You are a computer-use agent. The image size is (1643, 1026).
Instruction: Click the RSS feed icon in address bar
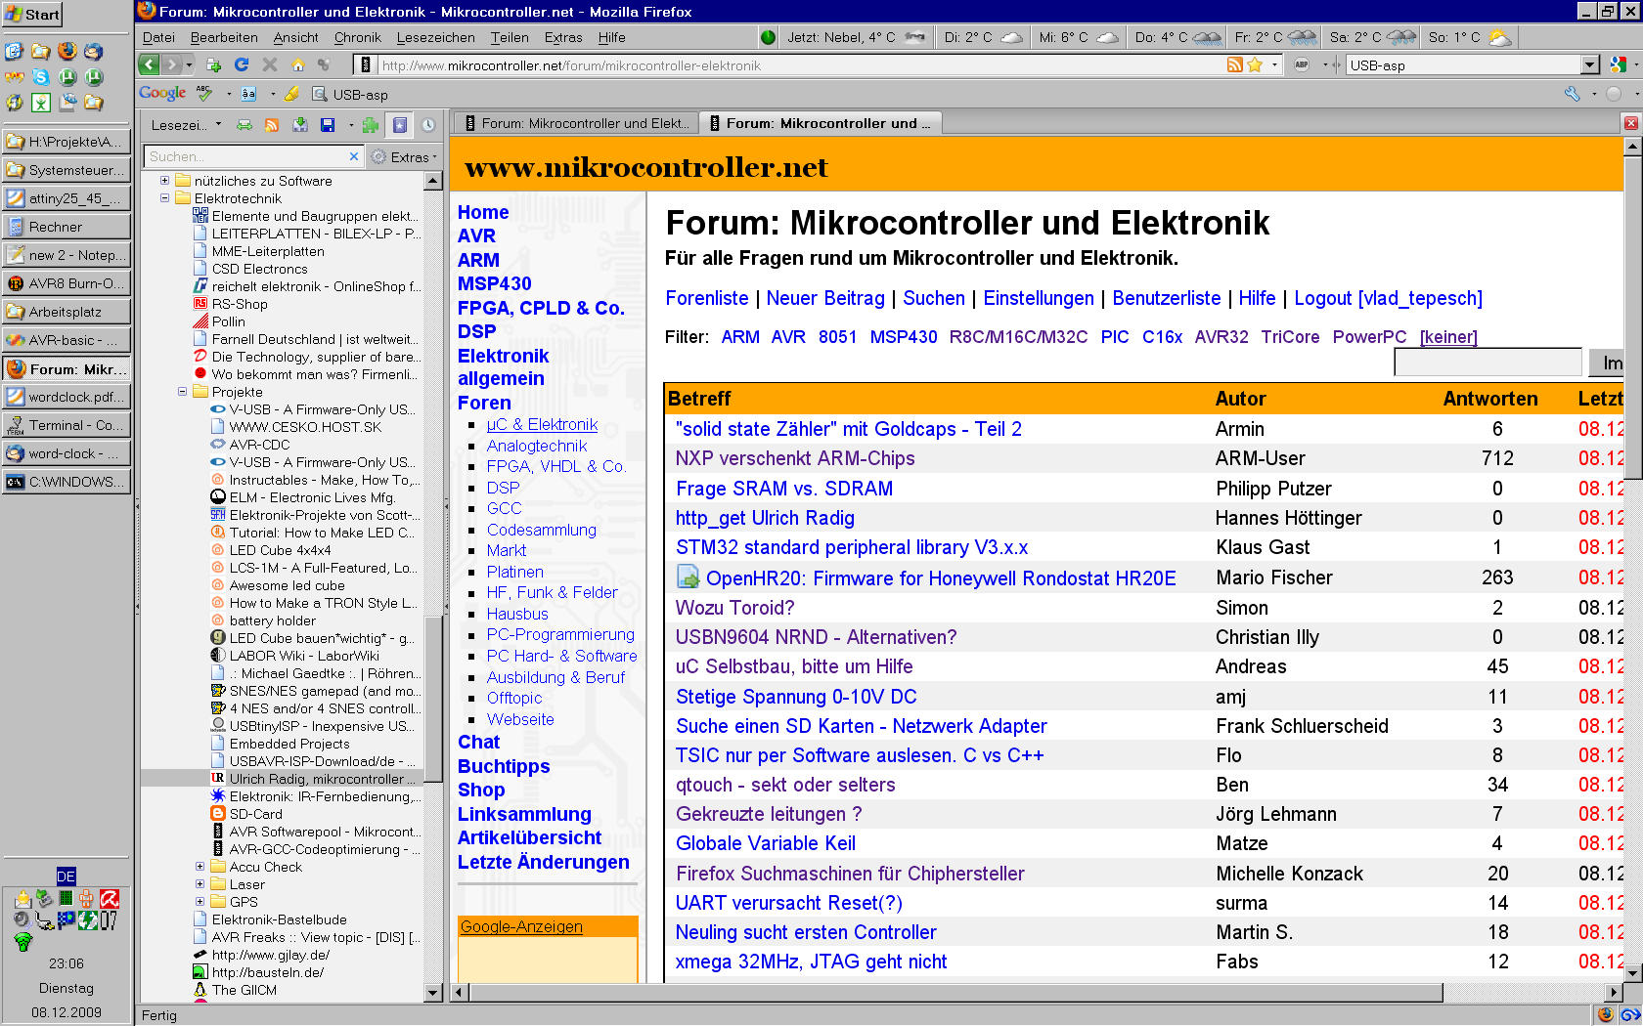pyautogui.click(x=1235, y=65)
